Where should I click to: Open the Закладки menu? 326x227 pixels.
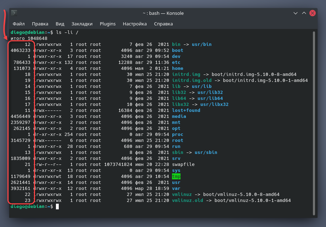pyautogui.click(x=82, y=24)
